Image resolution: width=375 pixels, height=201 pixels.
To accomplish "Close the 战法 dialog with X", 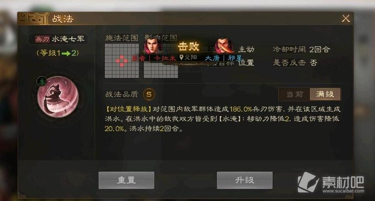I will point(346,18).
